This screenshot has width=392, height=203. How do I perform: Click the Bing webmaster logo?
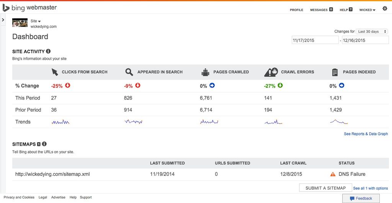point(29,8)
